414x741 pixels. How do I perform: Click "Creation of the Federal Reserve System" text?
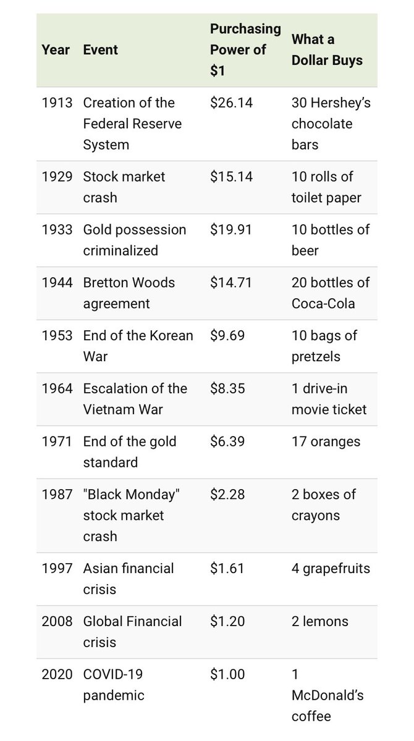[132, 124]
